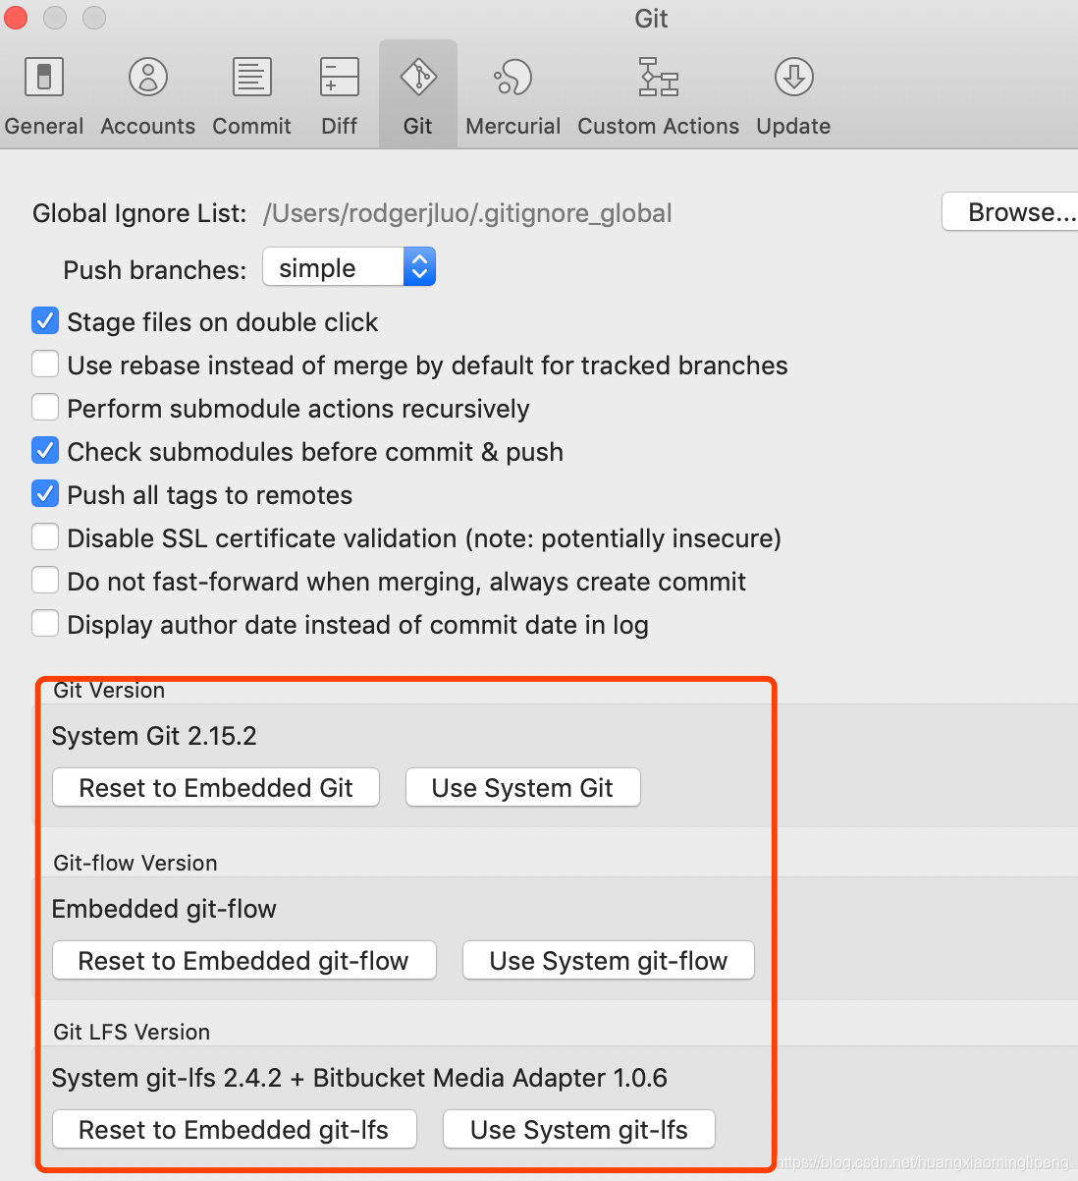Click Use System git-lfs button
This screenshot has height=1181, width=1078.
[578, 1129]
